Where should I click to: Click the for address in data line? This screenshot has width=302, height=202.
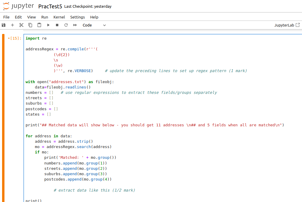[49, 136]
